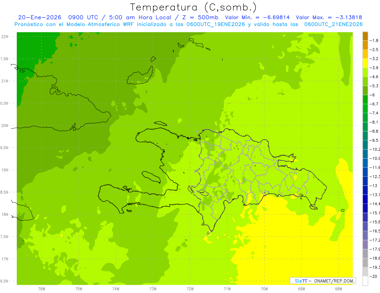Click the '76W' longitude label

(41, 289)
